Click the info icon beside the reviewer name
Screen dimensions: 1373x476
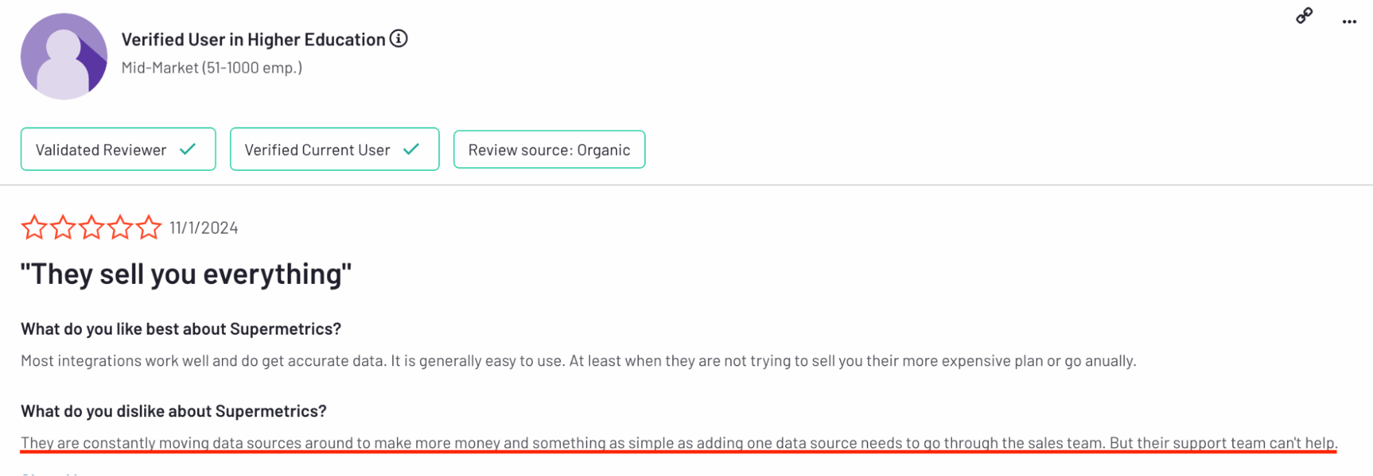pyautogui.click(x=398, y=39)
